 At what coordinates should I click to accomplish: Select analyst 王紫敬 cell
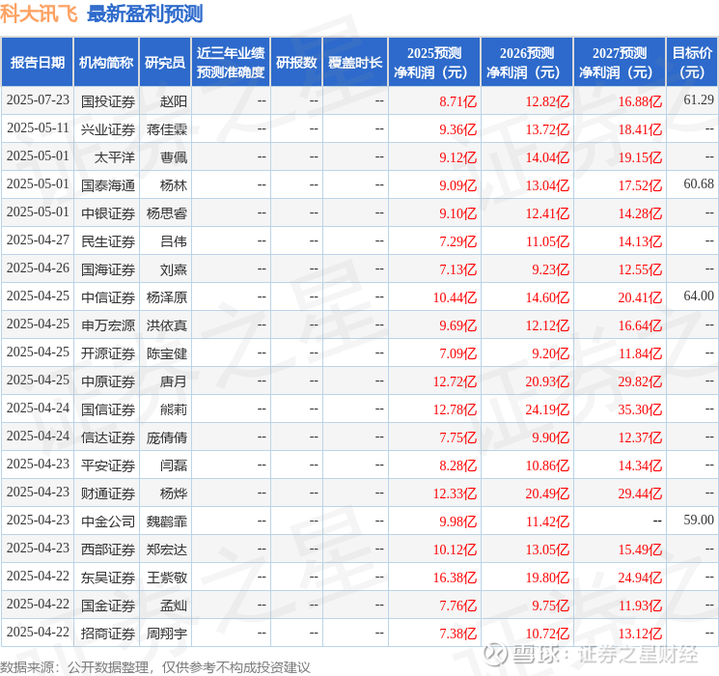[x=167, y=577]
